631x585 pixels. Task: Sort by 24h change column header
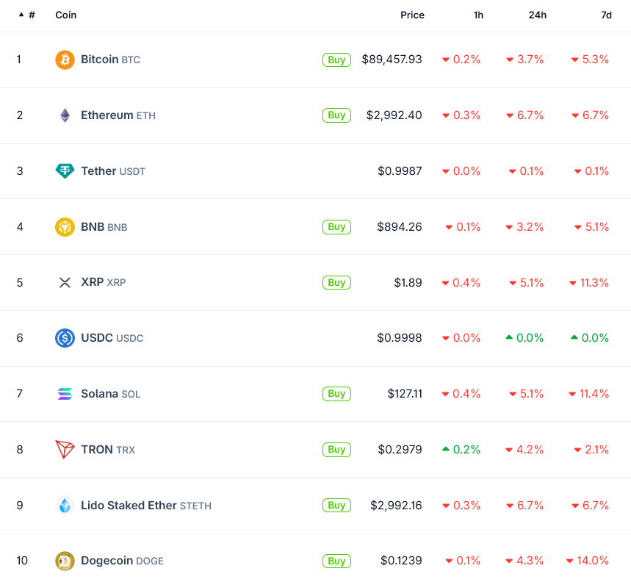537,15
